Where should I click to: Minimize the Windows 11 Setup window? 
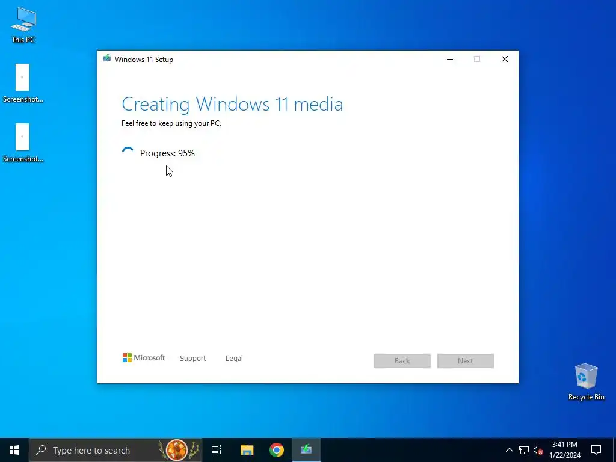(x=450, y=59)
